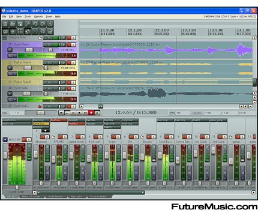Screen dimensions: 258x216
Task: Click the mixer scrollbar right arrow
Action: (253, 193)
